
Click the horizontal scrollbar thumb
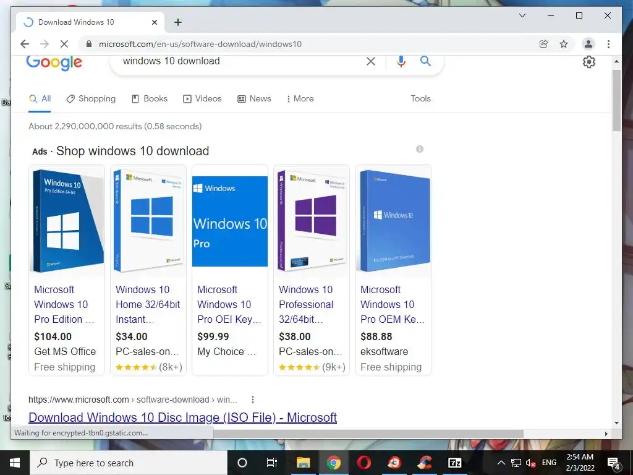pos(368,434)
